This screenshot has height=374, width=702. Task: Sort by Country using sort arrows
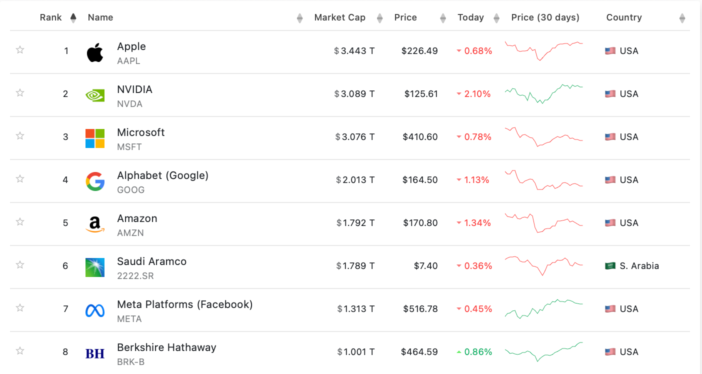coord(682,18)
